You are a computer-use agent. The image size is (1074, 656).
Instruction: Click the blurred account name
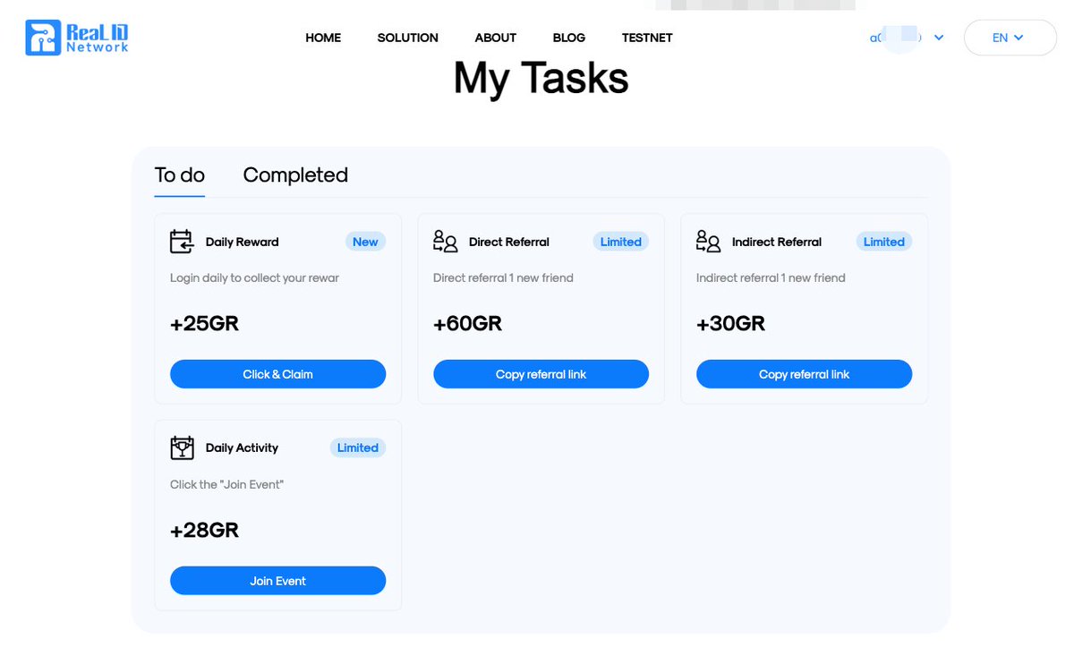point(896,38)
